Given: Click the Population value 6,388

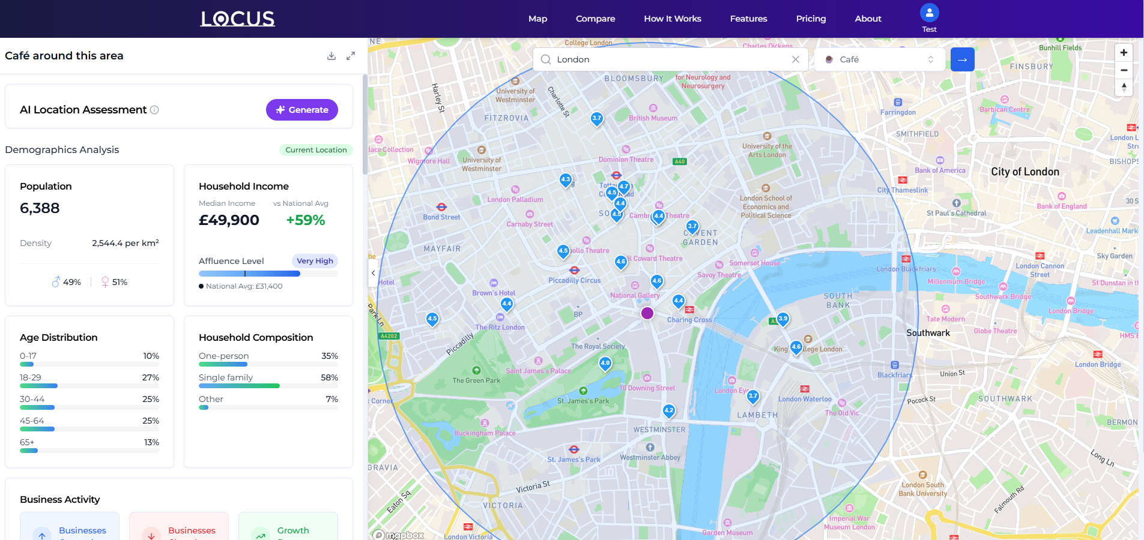Looking at the screenshot, I should [40, 208].
